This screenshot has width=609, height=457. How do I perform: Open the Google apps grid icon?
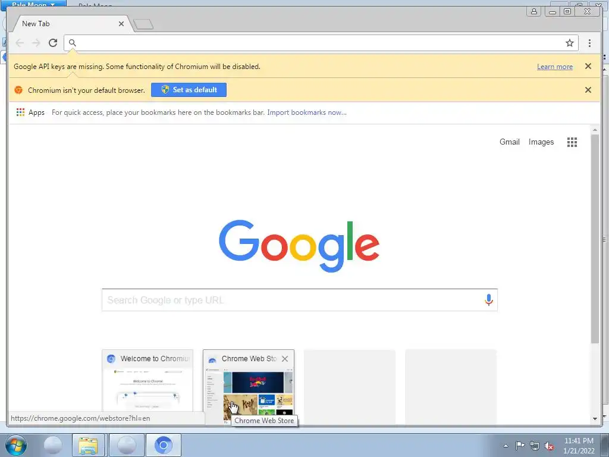(572, 142)
